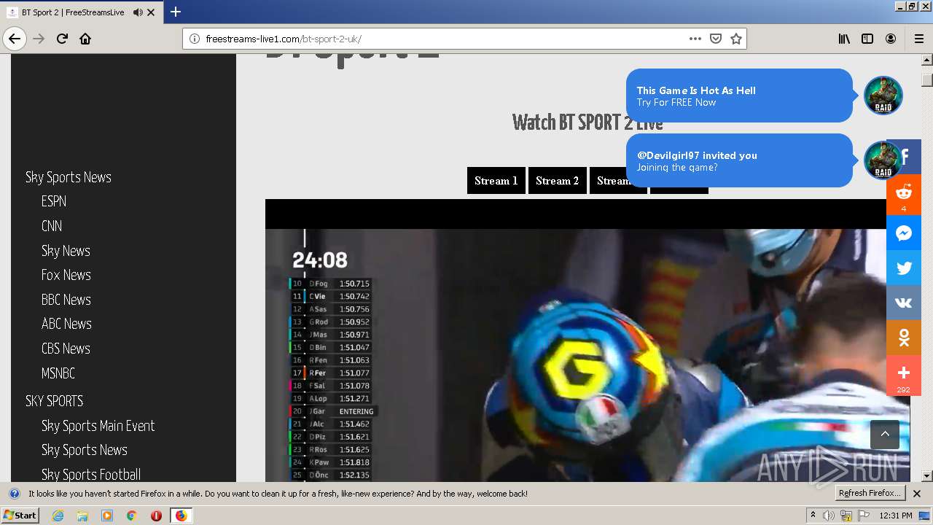Open the 12:31 PM clock
Viewport: 933px width, 525px height.
[896, 516]
